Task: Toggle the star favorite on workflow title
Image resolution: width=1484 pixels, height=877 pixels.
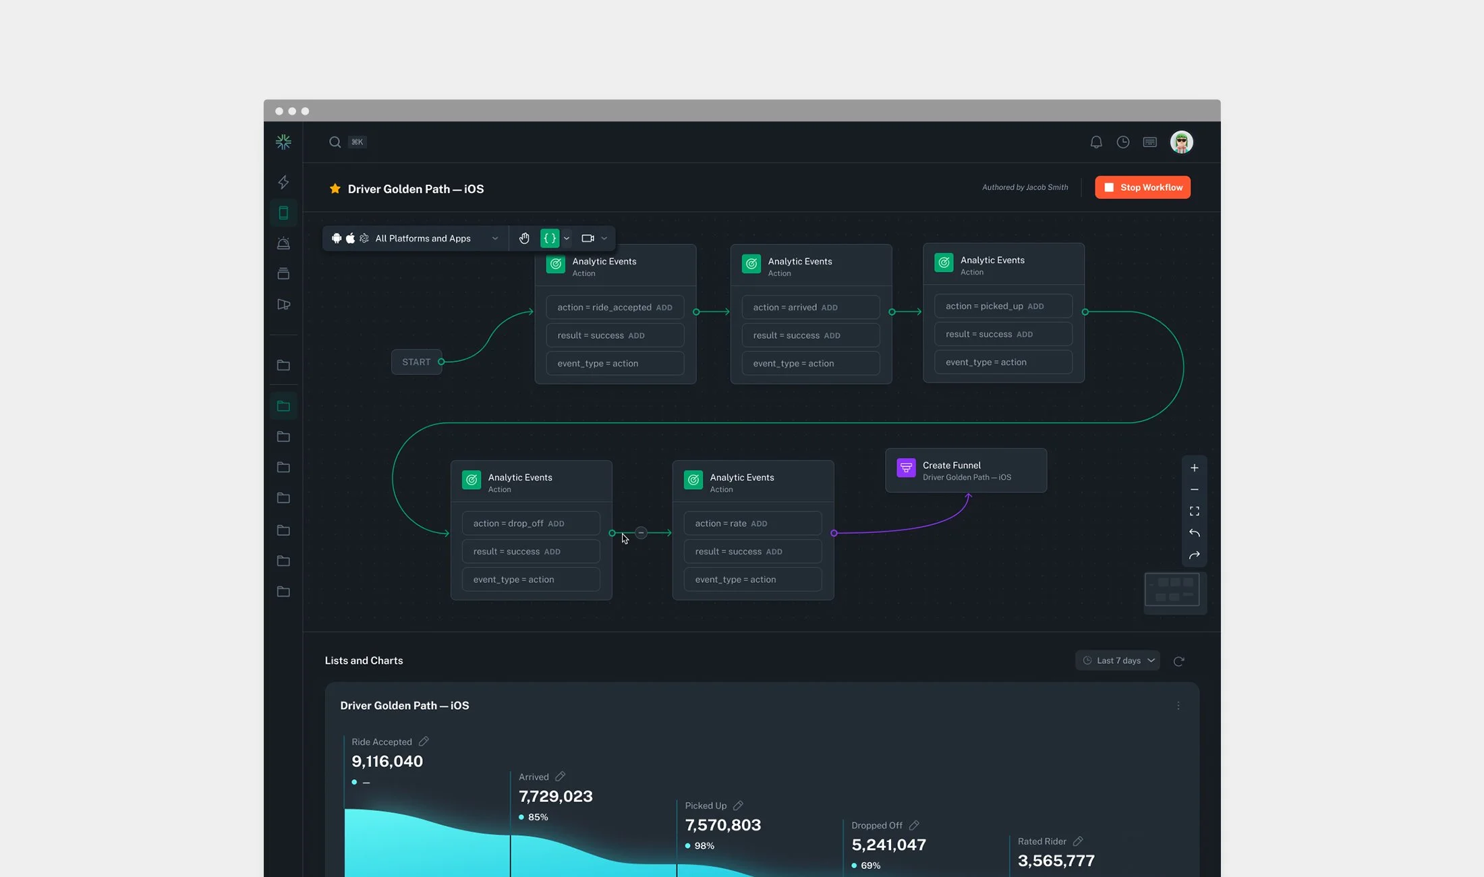Action: click(335, 189)
